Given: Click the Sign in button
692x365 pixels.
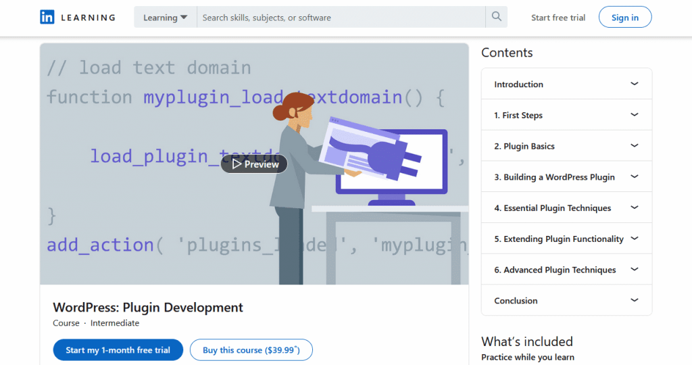Looking at the screenshot, I should click(x=625, y=17).
